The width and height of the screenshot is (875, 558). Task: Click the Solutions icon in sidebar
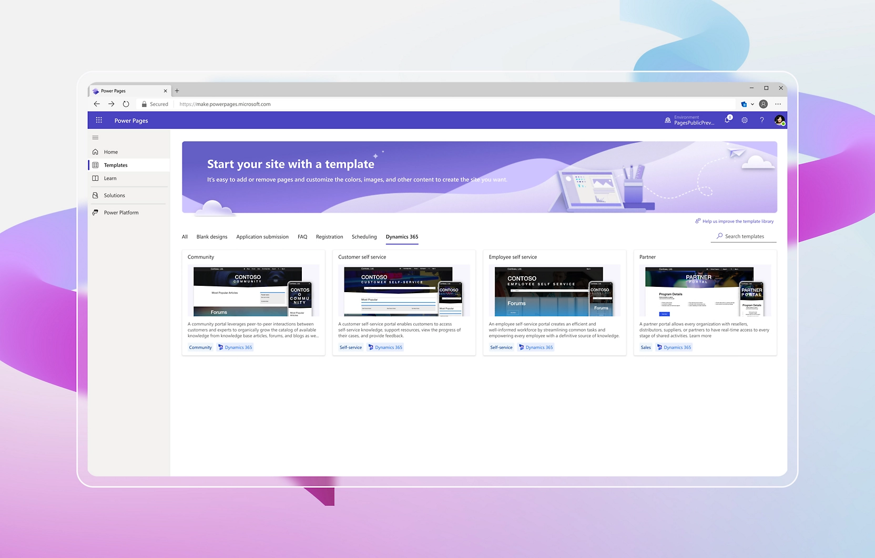tap(95, 195)
